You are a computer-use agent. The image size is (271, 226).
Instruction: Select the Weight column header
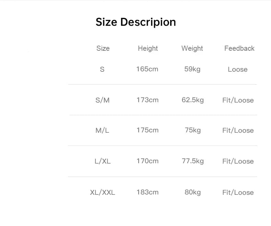[192, 48]
